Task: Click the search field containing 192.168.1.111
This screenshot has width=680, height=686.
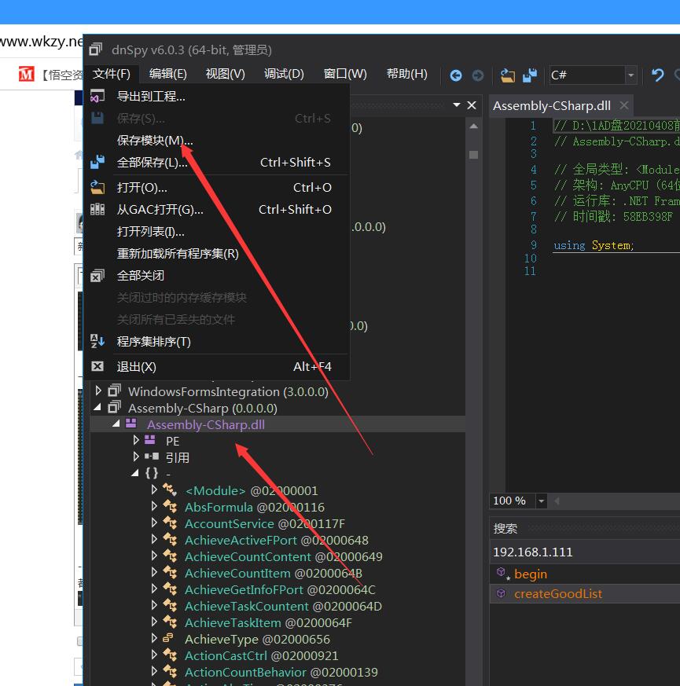Action: pos(585,552)
